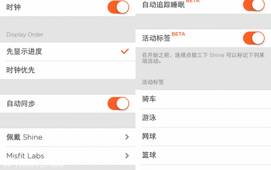Viewport: 271px width, 170px height.
Task: Choose 网球 activity tag
Action: (149, 136)
